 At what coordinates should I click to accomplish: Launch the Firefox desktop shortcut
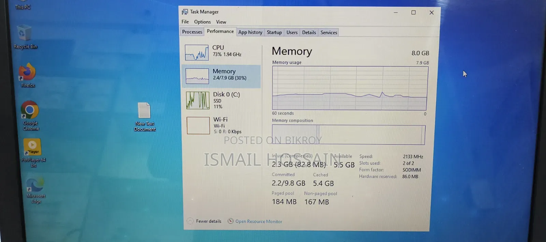click(x=27, y=75)
